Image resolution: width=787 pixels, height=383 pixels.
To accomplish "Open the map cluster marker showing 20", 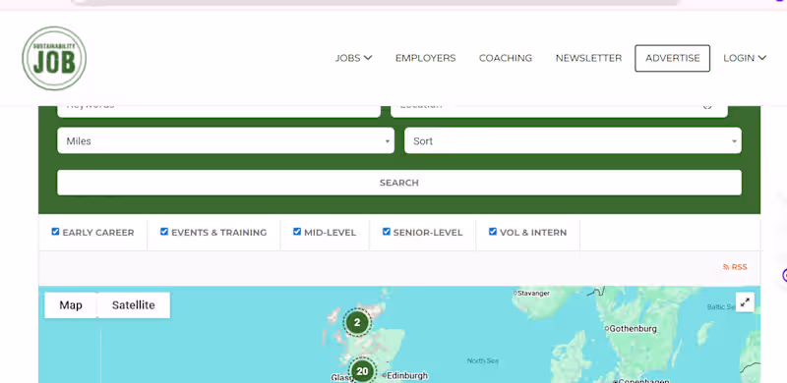I will click(x=362, y=371).
